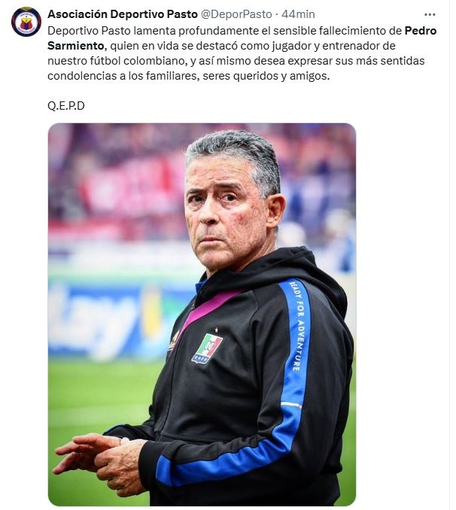Click the Q.E.P.D line of the post
Screen dimensions: 456x510
(x=66, y=106)
